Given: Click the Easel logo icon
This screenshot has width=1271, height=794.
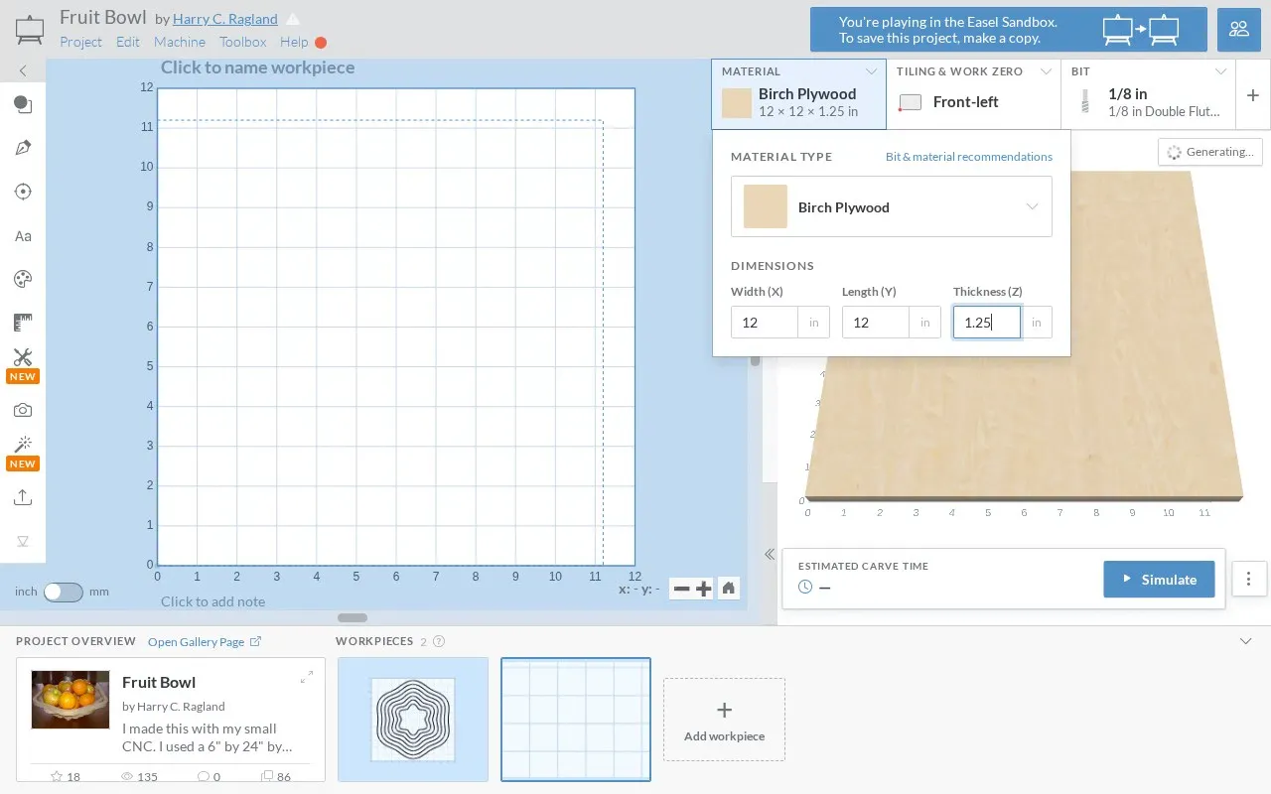Looking at the screenshot, I should pyautogui.click(x=30, y=29).
